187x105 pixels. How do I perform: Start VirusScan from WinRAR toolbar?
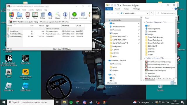click(74, 15)
